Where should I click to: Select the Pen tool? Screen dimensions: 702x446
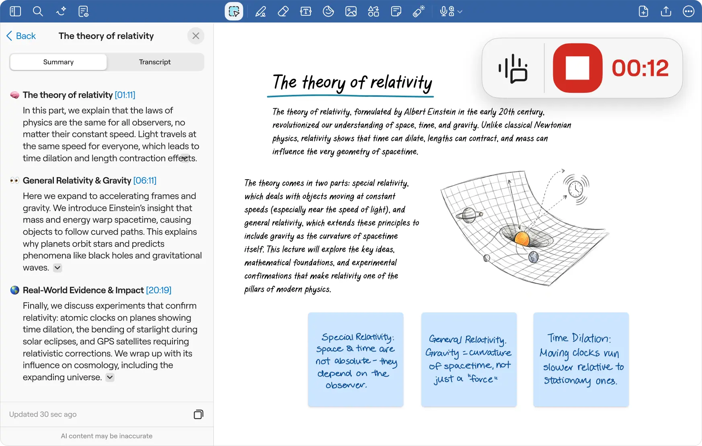[261, 11]
